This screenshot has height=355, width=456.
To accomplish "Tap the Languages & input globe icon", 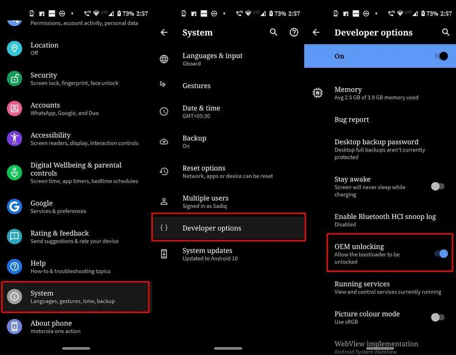I will pos(164,59).
